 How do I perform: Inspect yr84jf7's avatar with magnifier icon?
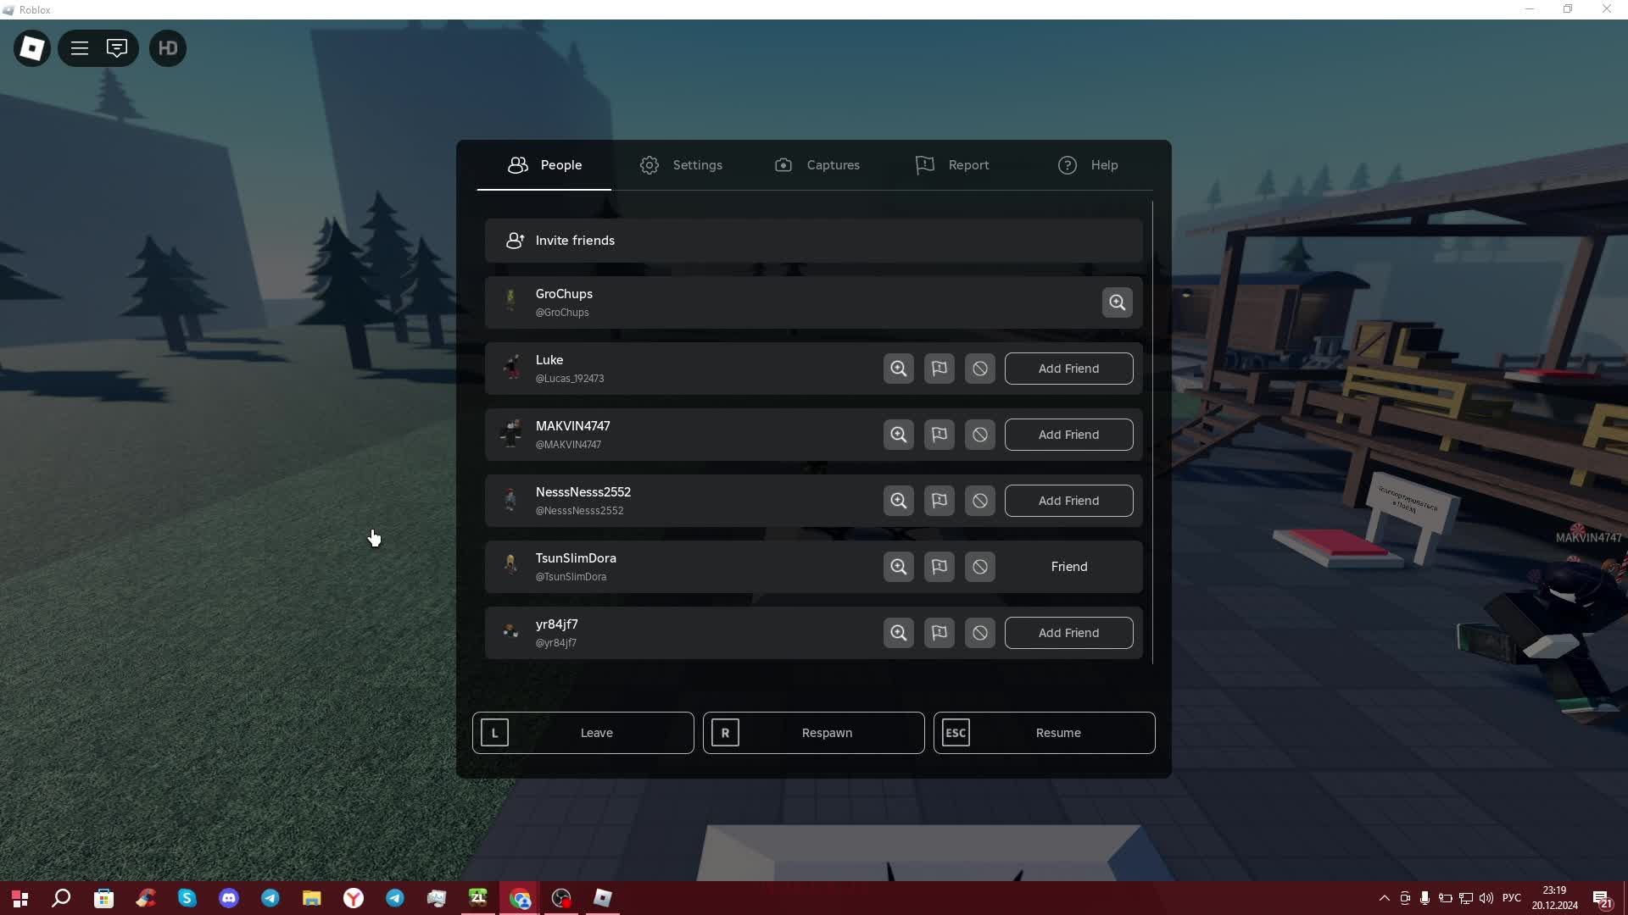pyautogui.click(x=898, y=633)
